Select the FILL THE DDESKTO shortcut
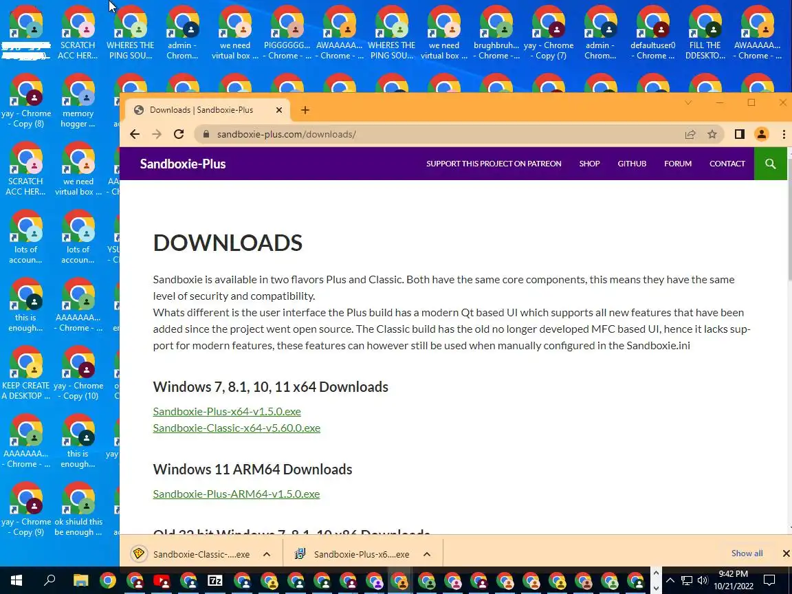The height and width of the screenshot is (594, 792). tap(705, 33)
